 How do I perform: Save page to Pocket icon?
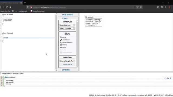click(138, 7)
